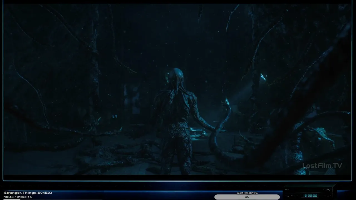Click the 0% support progress bar
Image resolution: width=356 pixels, height=200 pixels.
point(247,197)
